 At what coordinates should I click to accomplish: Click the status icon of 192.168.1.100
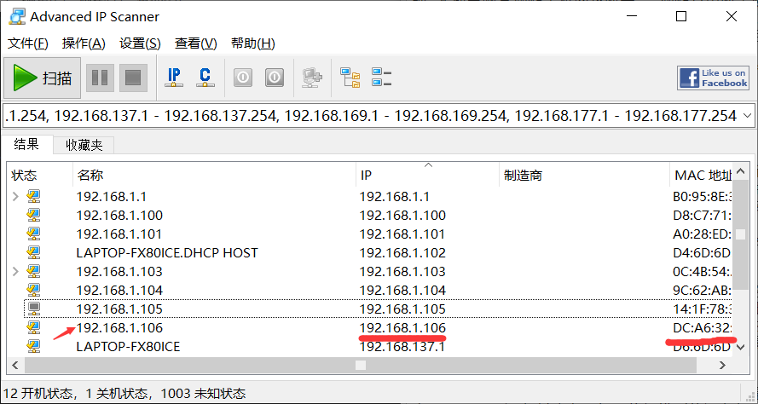(33, 215)
